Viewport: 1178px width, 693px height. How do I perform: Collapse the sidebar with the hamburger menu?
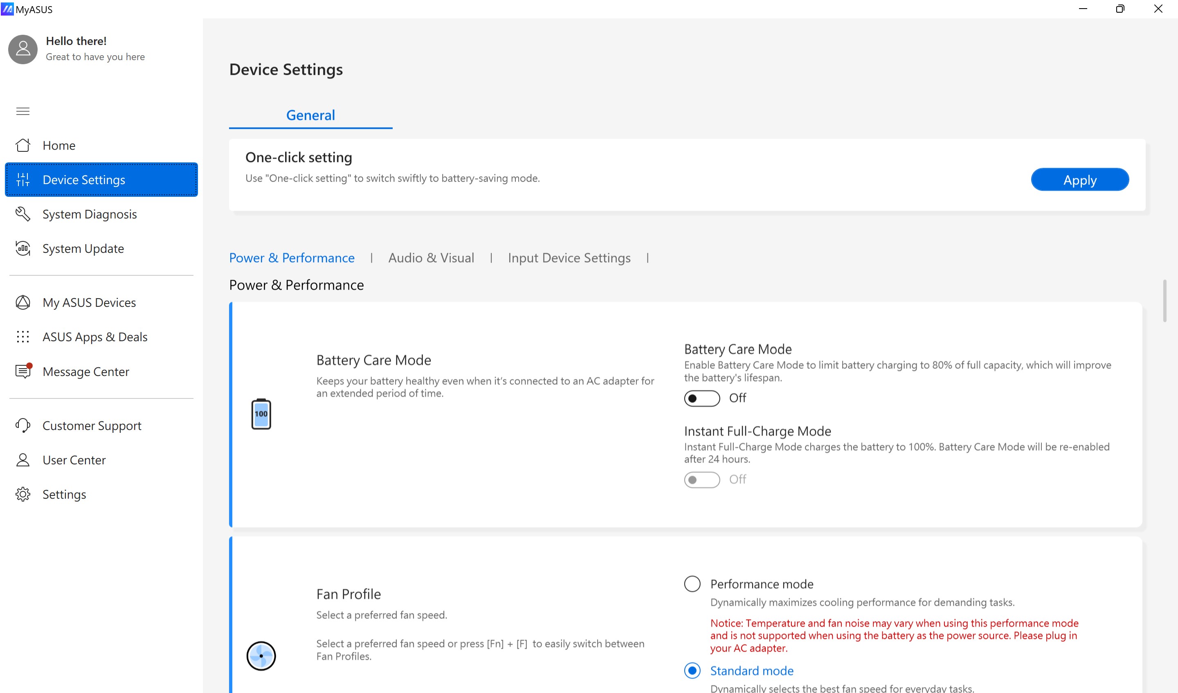click(22, 111)
